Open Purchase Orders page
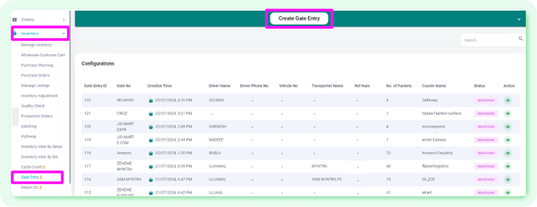This screenshot has height=207, width=537. click(35, 75)
